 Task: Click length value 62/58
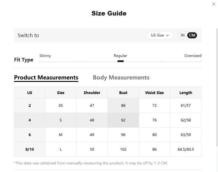pos(186,120)
